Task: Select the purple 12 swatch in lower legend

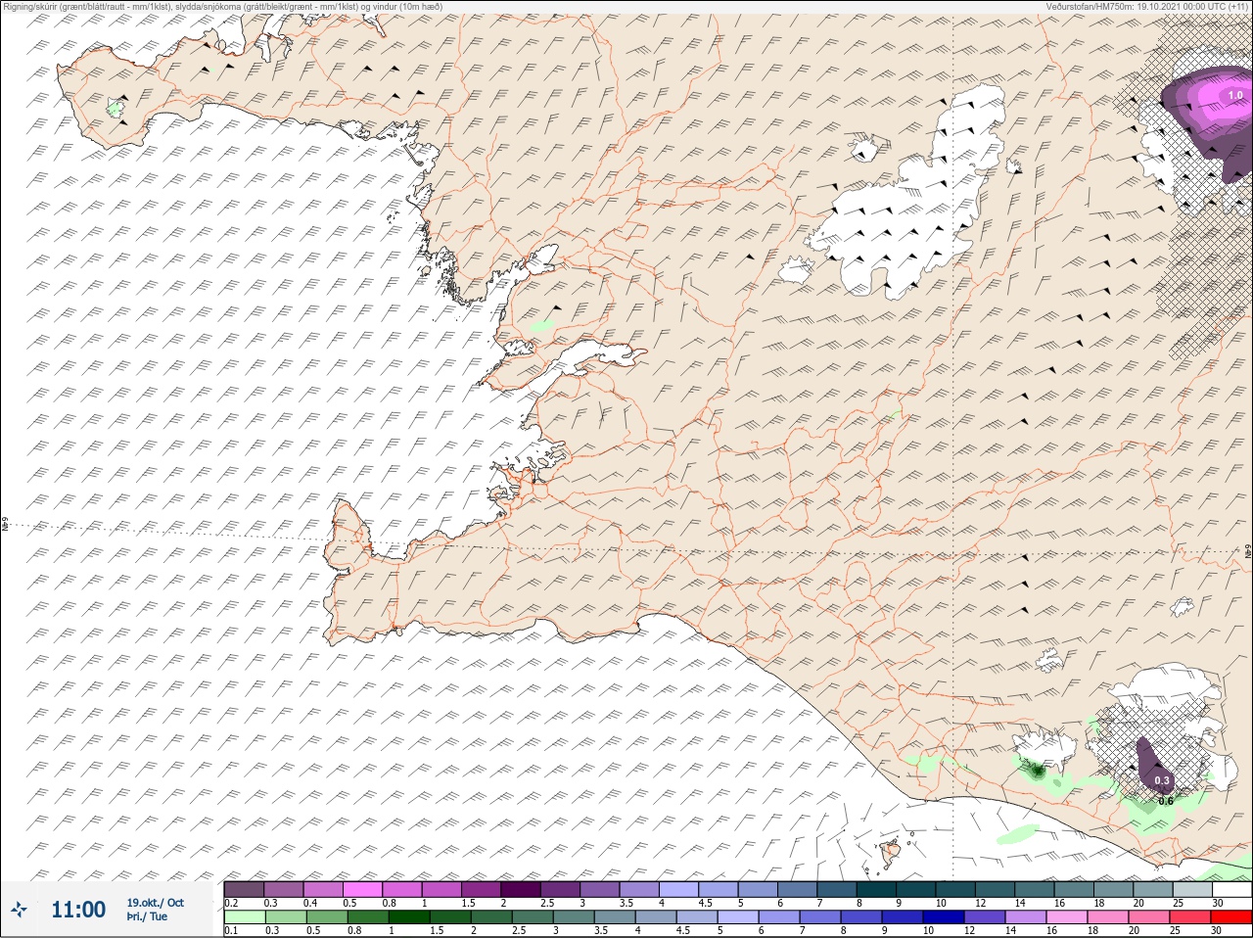Action: [x=984, y=917]
